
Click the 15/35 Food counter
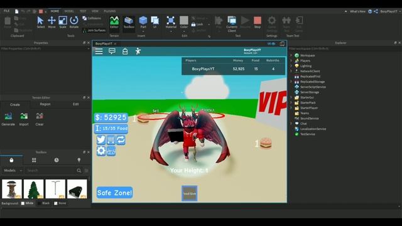111,128
